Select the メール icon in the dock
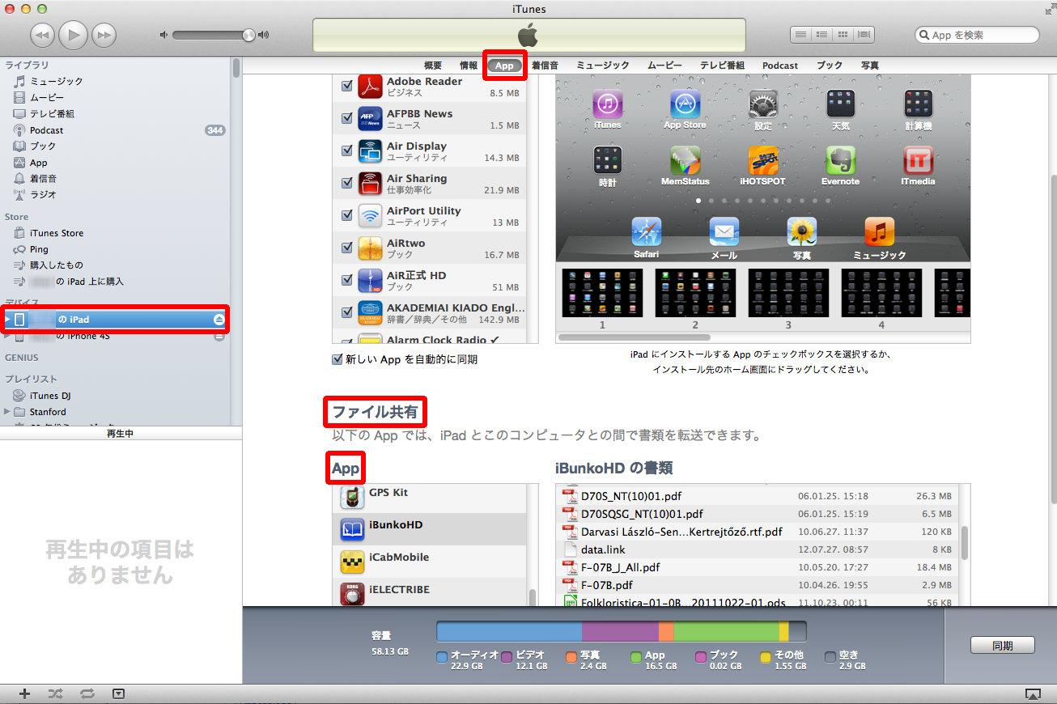Viewport: 1057px width, 704px height. pos(724,232)
